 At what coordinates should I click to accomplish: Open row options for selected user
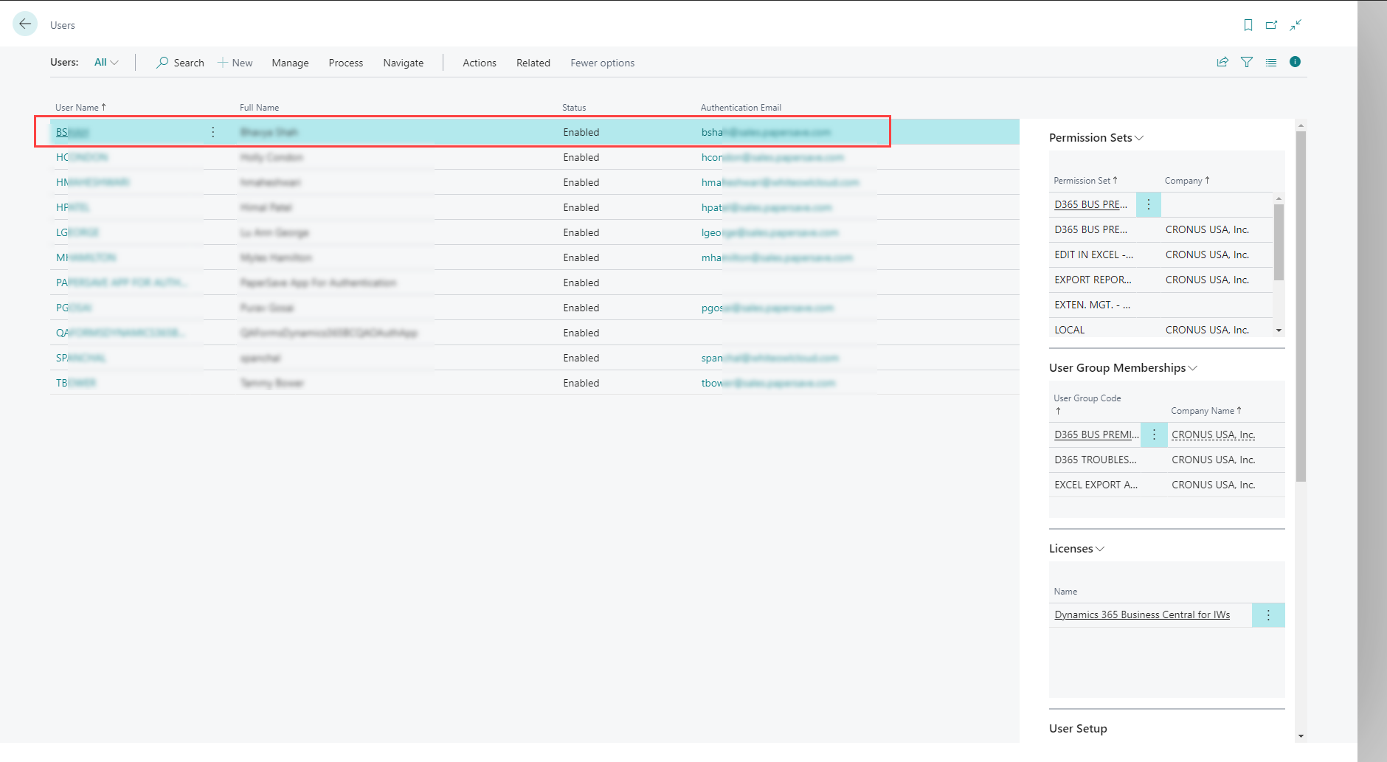point(213,132)
